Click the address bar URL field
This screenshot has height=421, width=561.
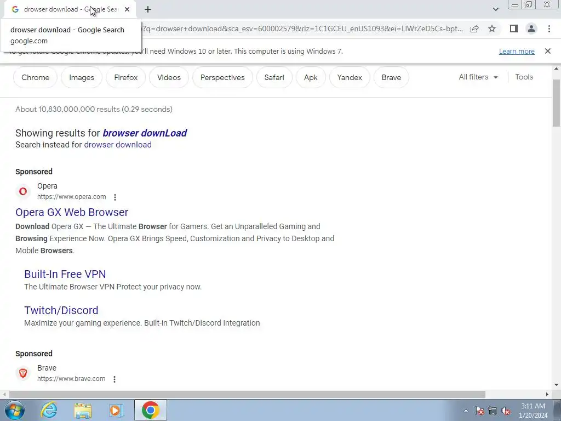[302, 29]
